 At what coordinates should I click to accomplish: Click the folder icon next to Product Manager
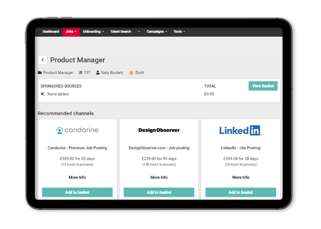[40, 72]
